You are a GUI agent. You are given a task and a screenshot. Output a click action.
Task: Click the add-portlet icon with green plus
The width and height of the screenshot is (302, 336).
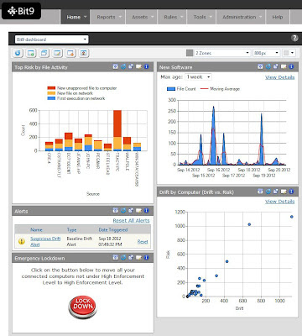pos(31,53)
